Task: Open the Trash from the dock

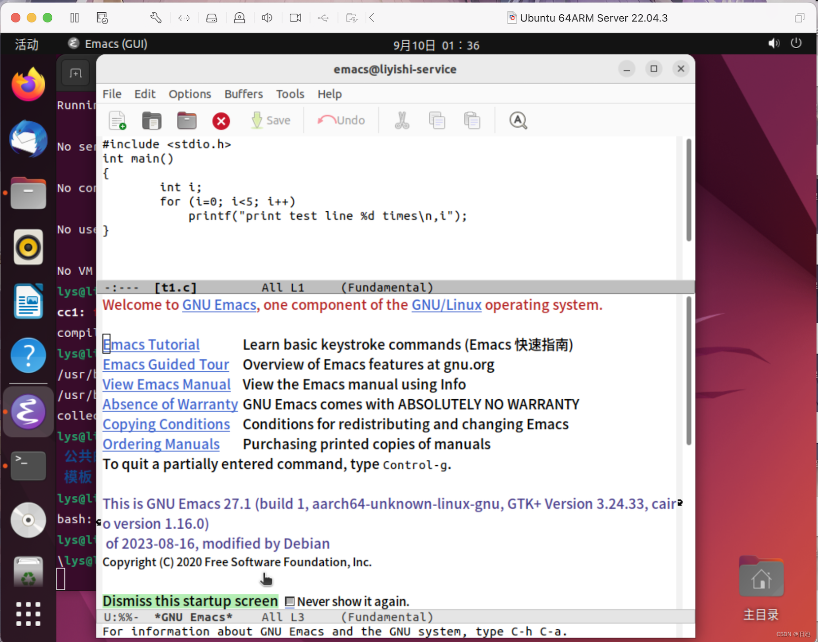Action: [28, 572]
